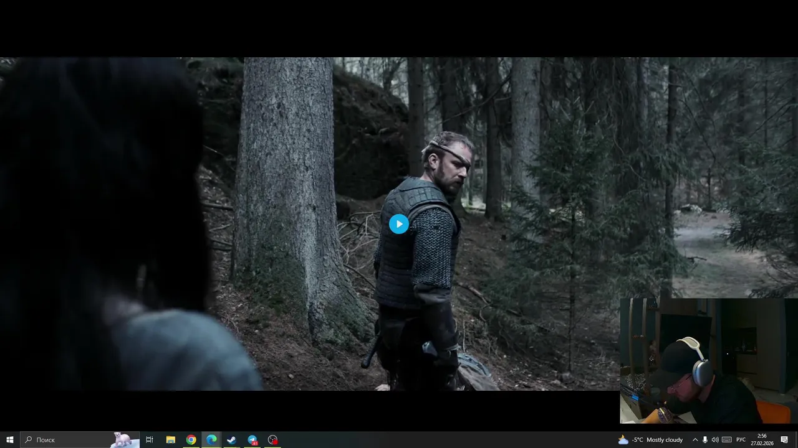Open Steam from the taskbar
This screenshot has height=448, width=798.
click(x=231, y=440)
